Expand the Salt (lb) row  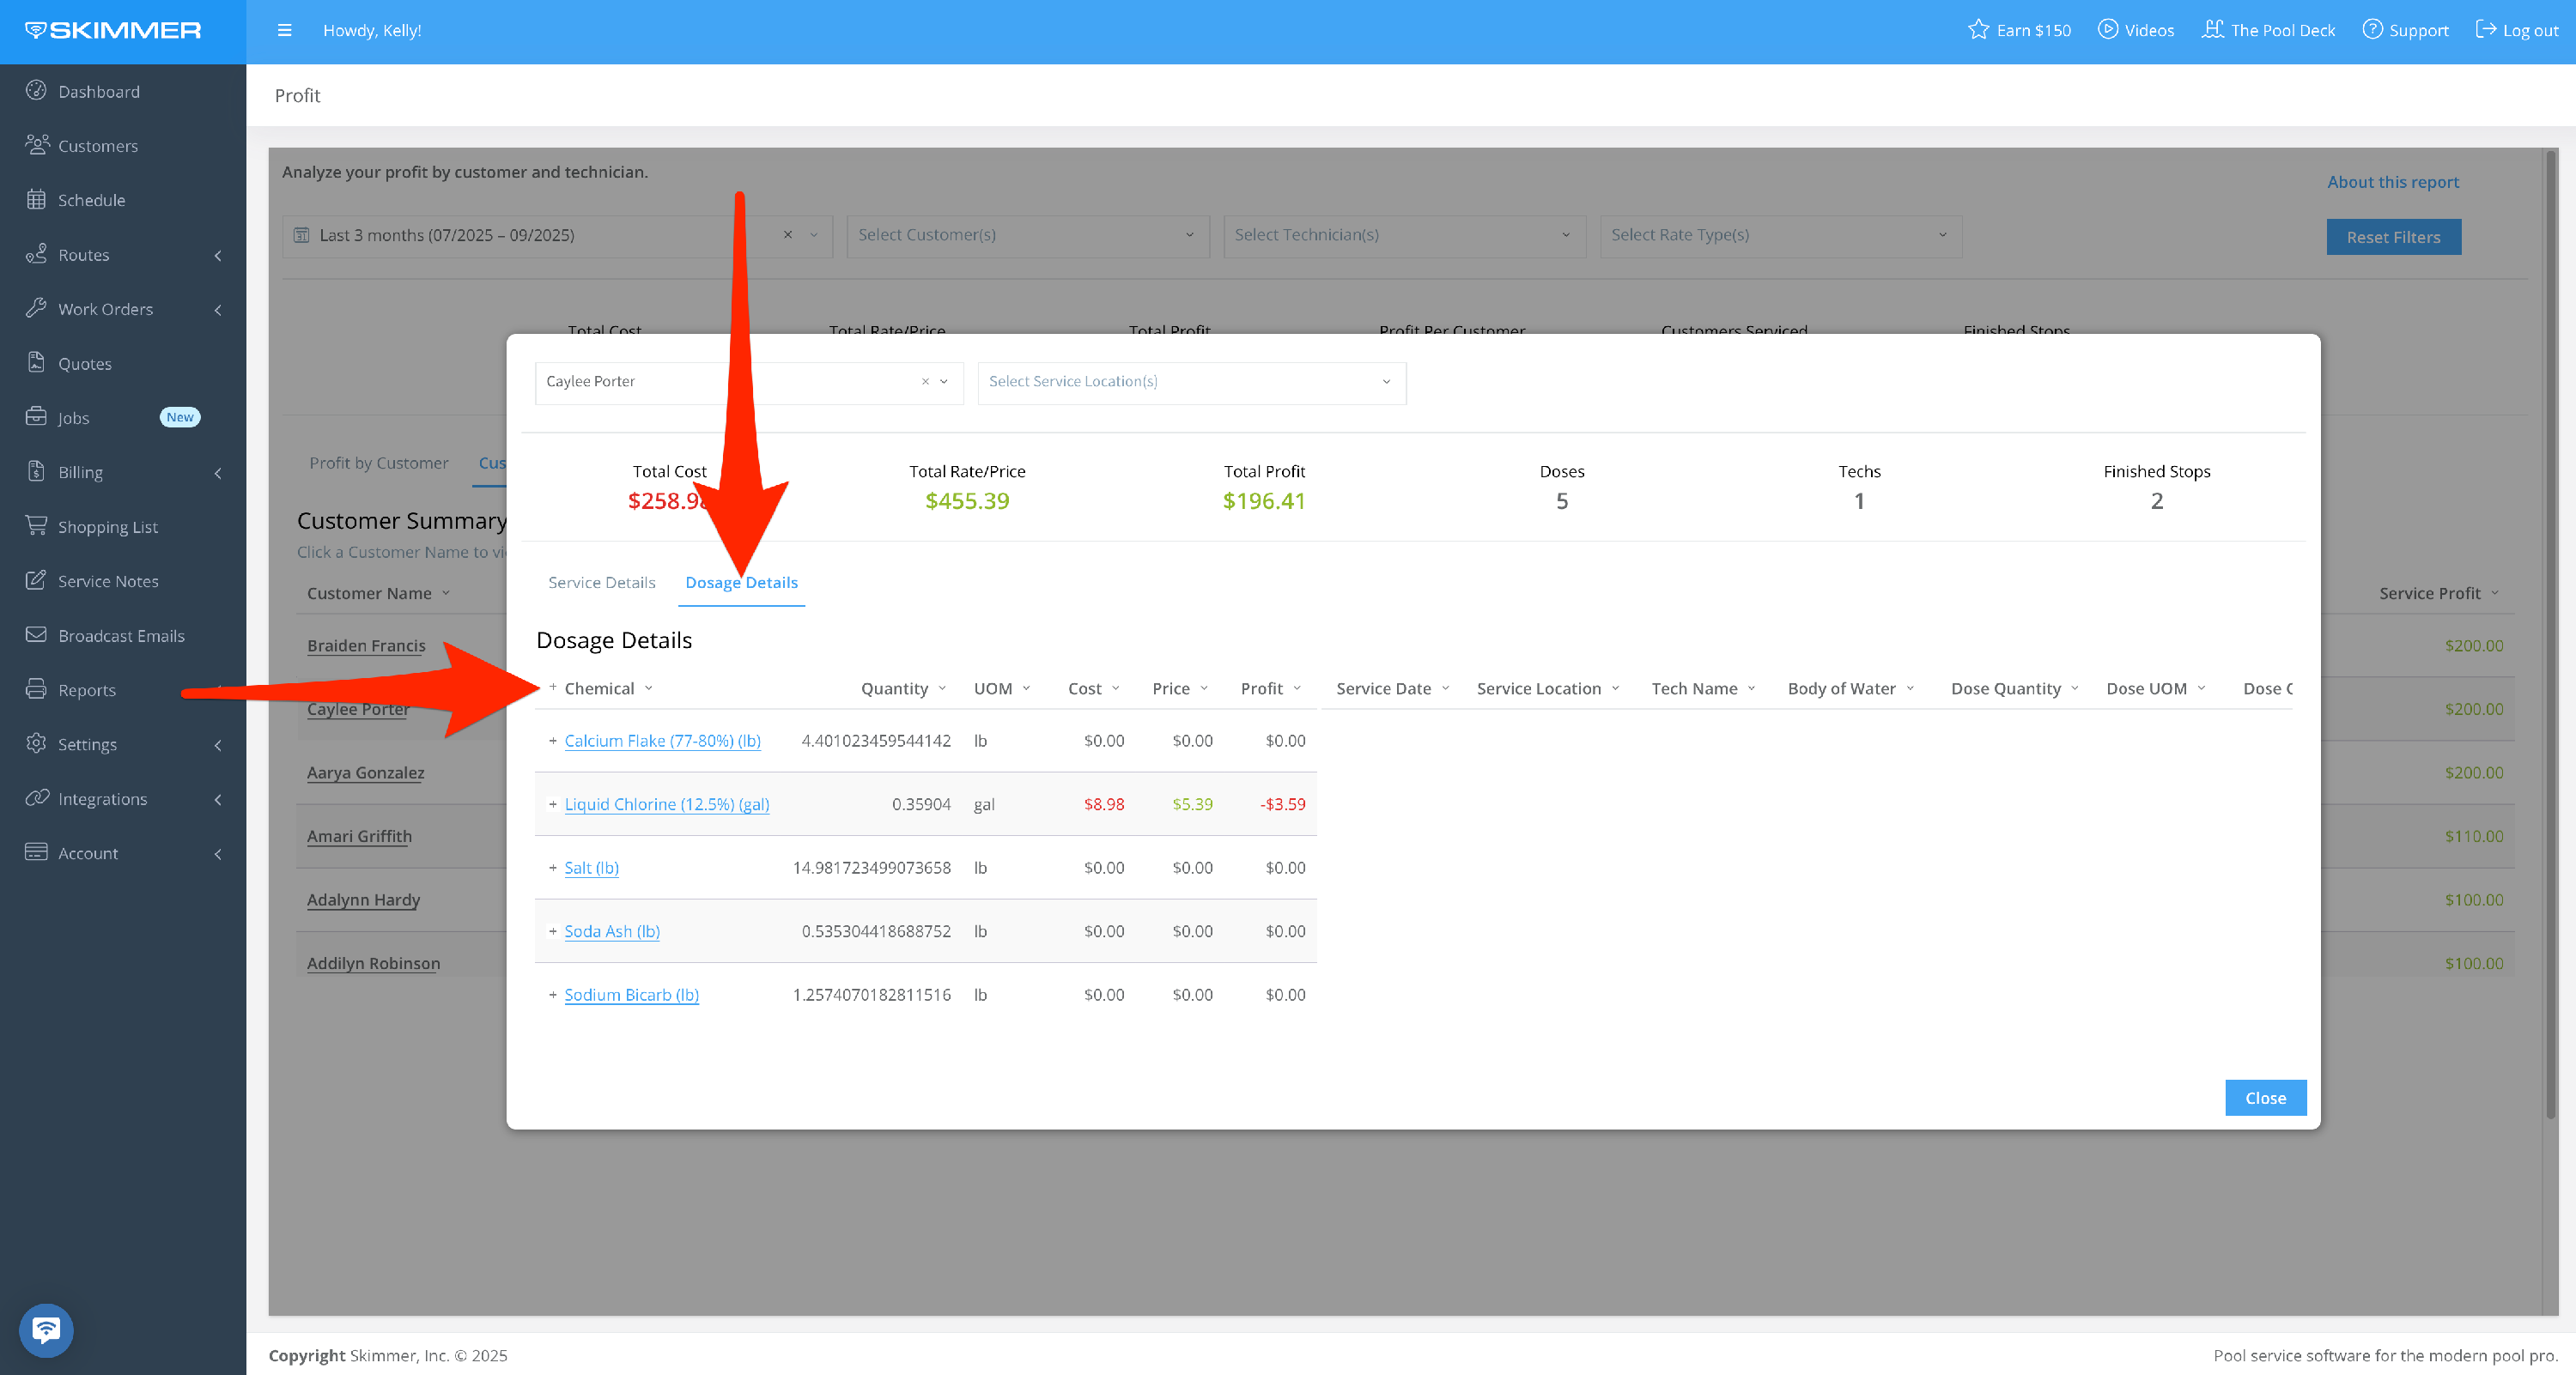click(x=552, y=868)
